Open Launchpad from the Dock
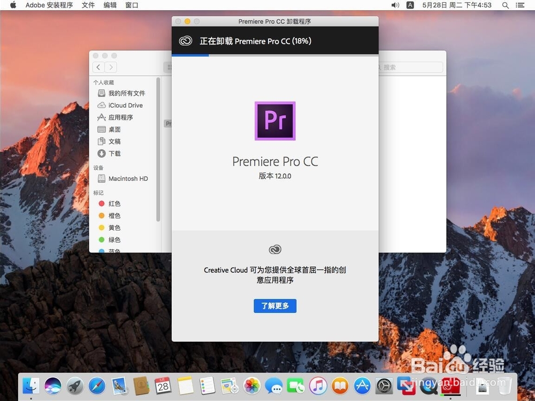This screenshot has height=401, width=535. coord(75,386)
